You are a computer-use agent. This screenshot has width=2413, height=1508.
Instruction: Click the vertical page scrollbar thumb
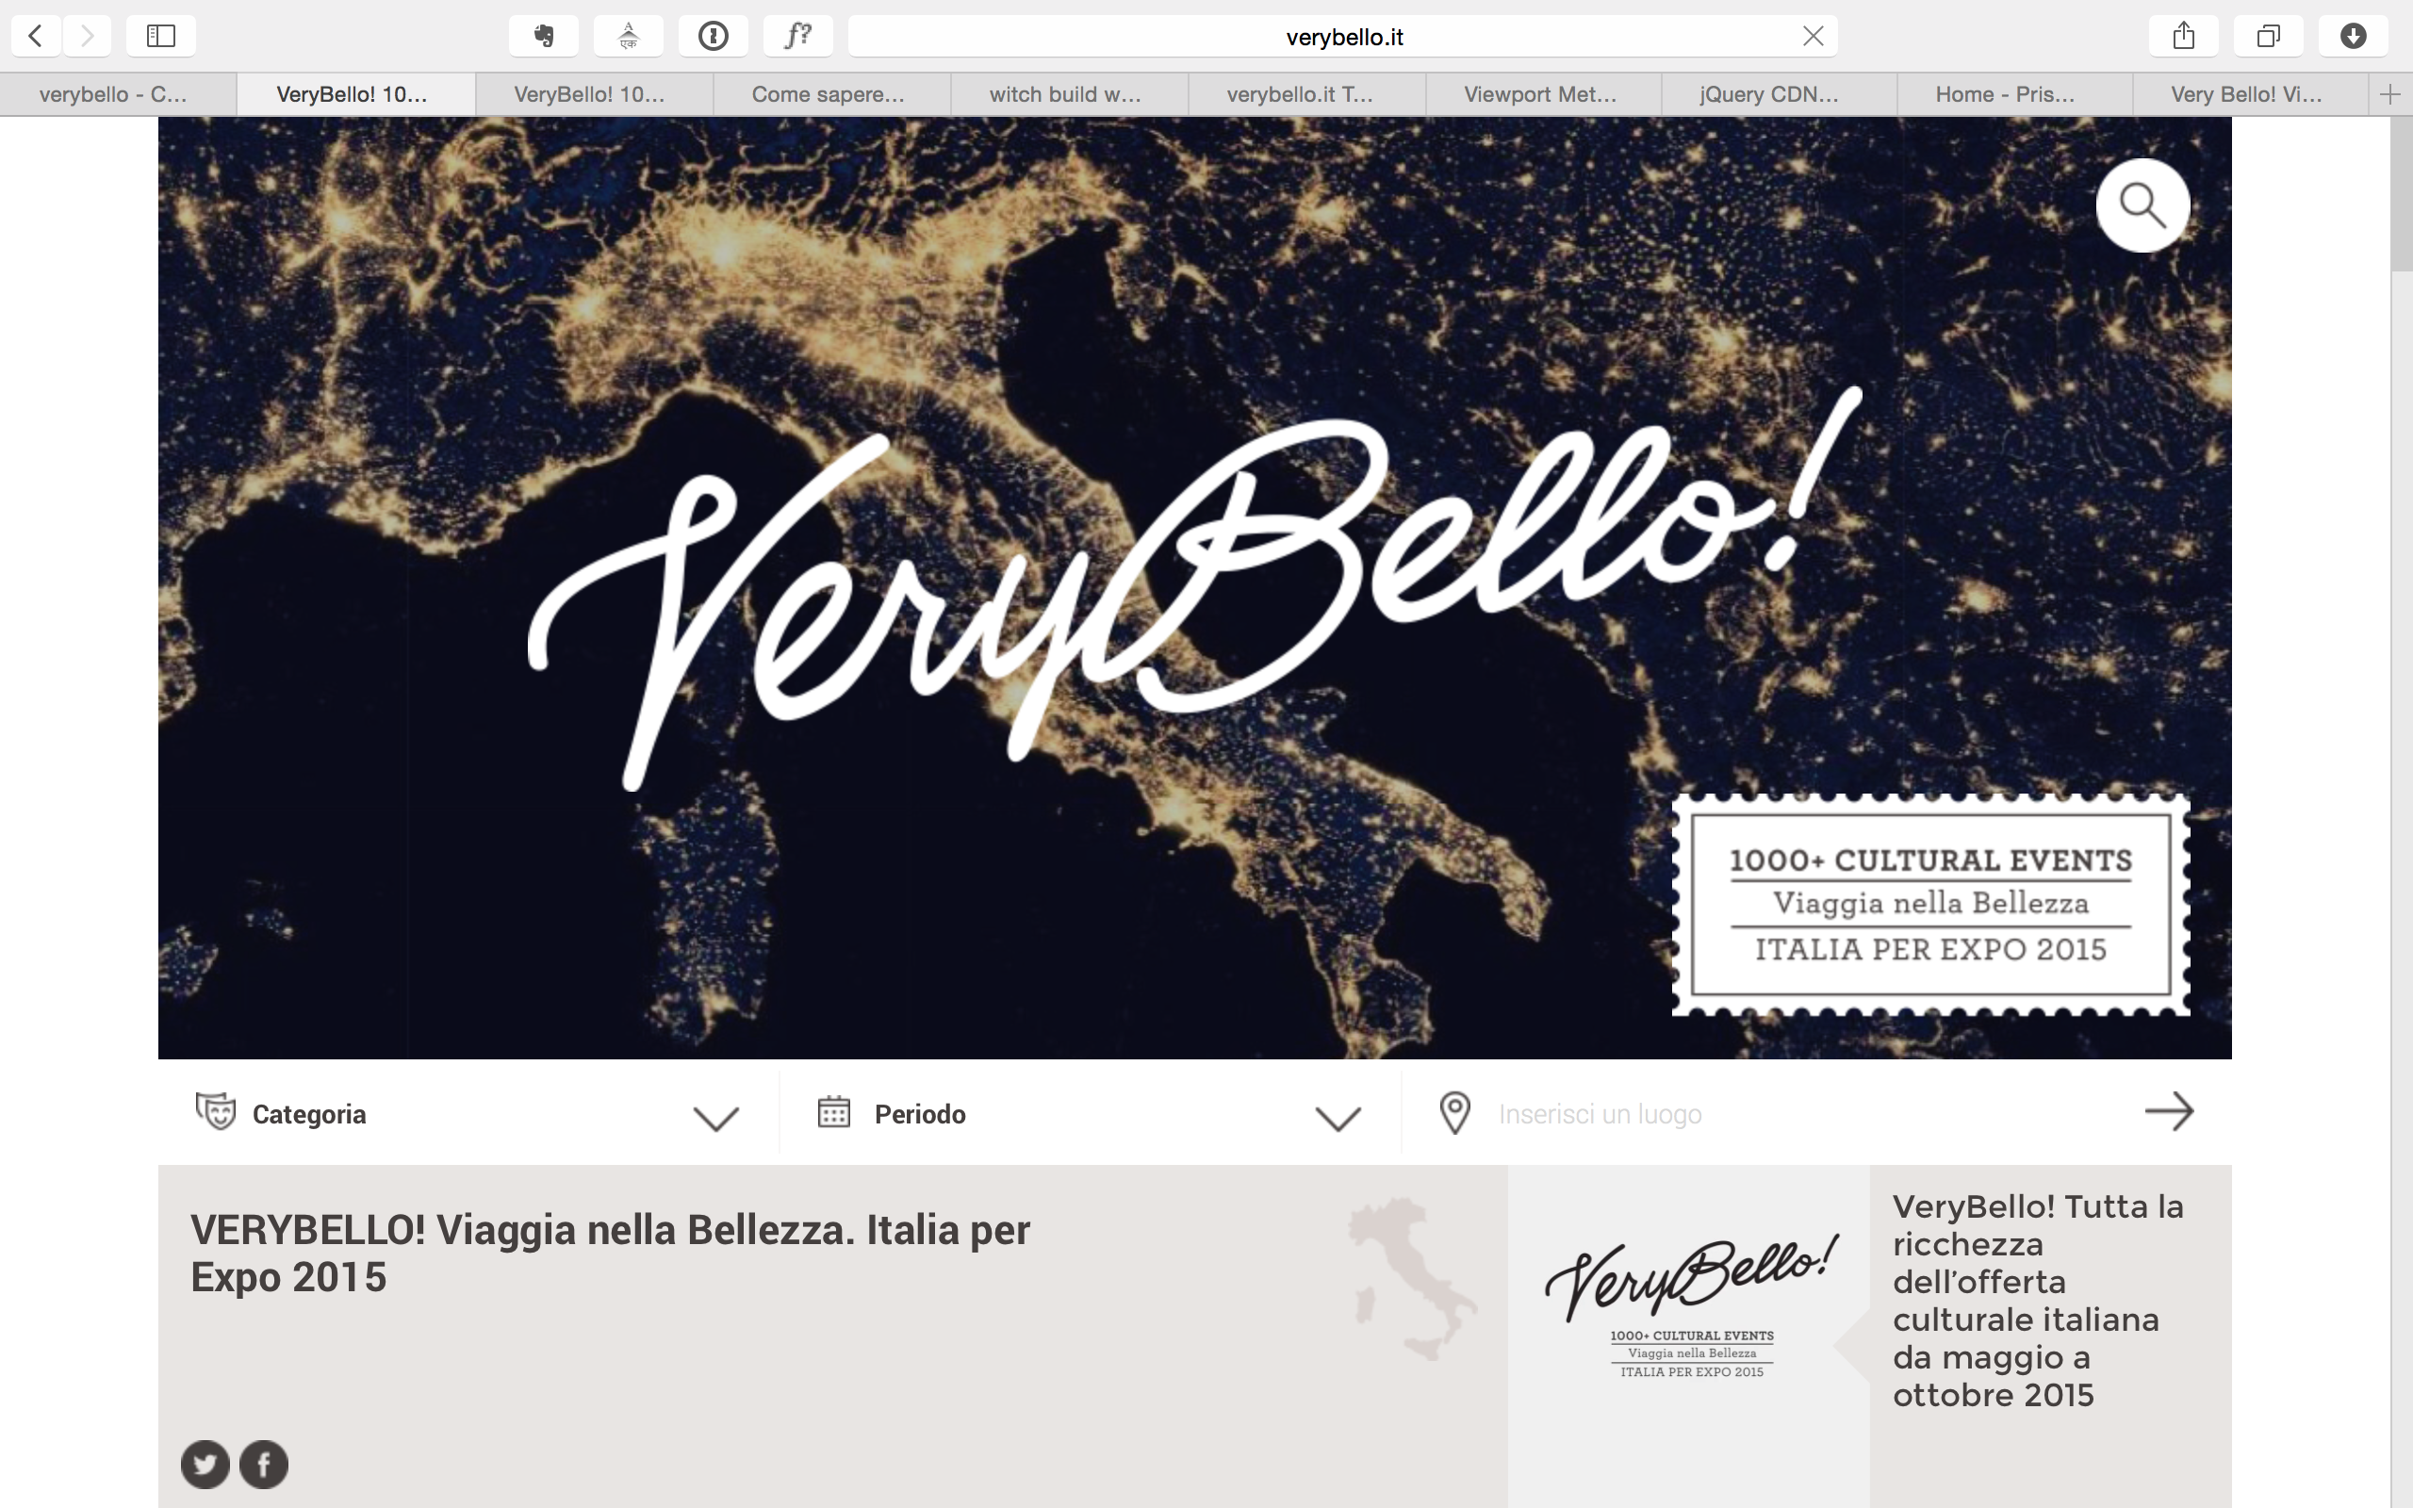pos(2401,194)
